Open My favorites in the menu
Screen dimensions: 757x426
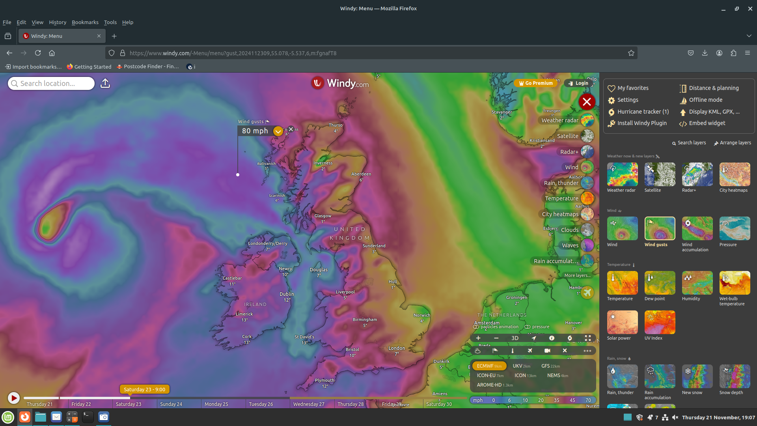pyautogui.click(x=628, y=88)
